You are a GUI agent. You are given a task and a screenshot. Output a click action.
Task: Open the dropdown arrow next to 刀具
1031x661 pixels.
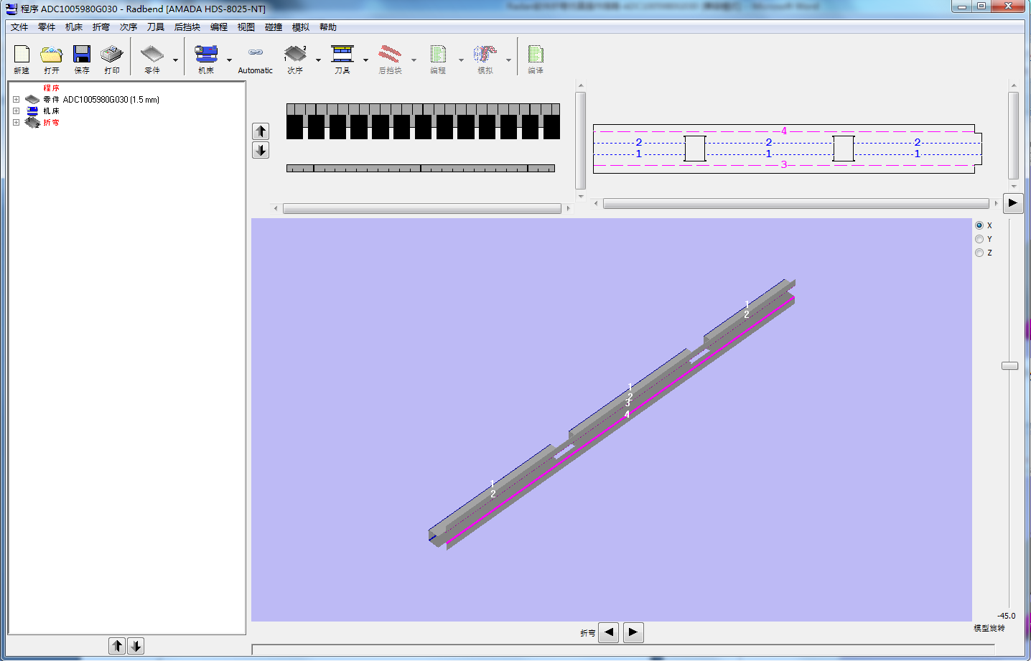(365, 60)
